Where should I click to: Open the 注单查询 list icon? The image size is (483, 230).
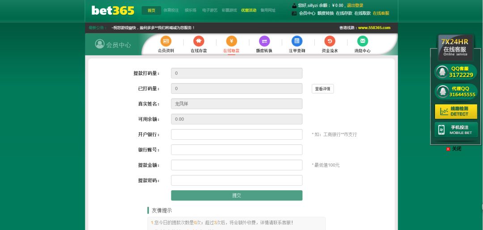coord(297,41)
